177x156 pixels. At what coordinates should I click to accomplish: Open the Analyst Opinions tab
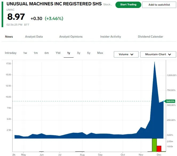71,37
